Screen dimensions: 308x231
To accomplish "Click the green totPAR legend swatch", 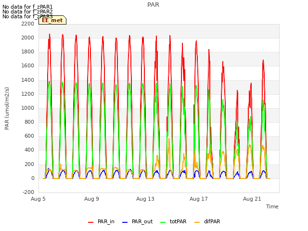I will [x=163, y=222].
